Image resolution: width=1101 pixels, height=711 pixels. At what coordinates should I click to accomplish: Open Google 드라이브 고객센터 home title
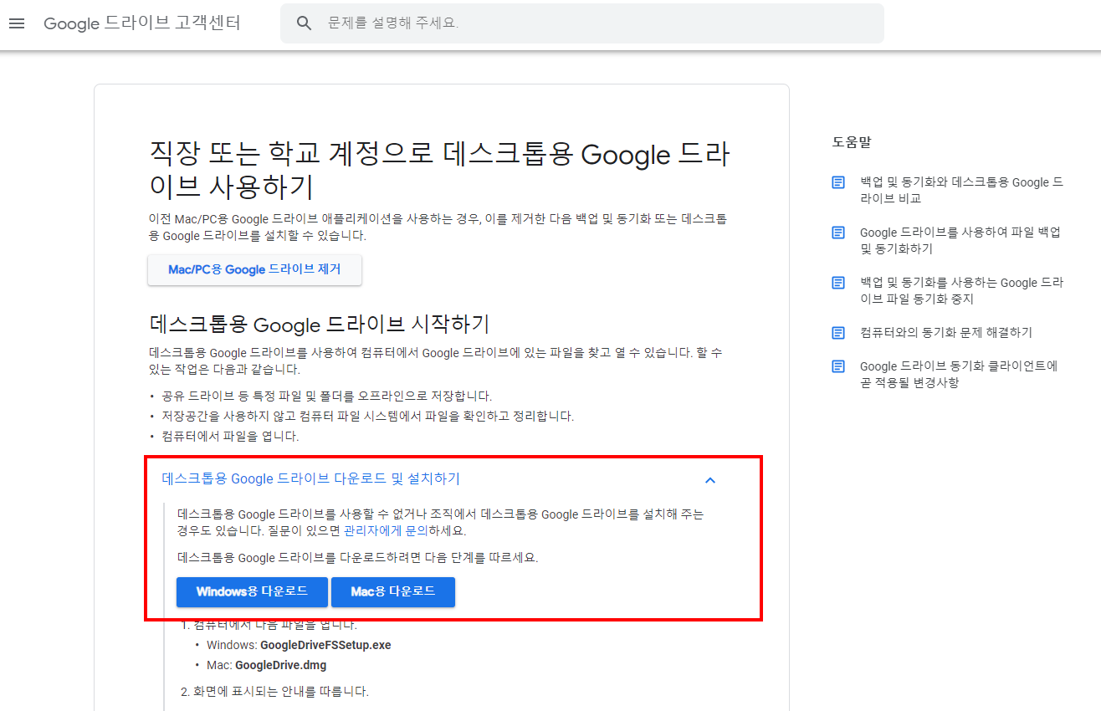pos(142,23)
